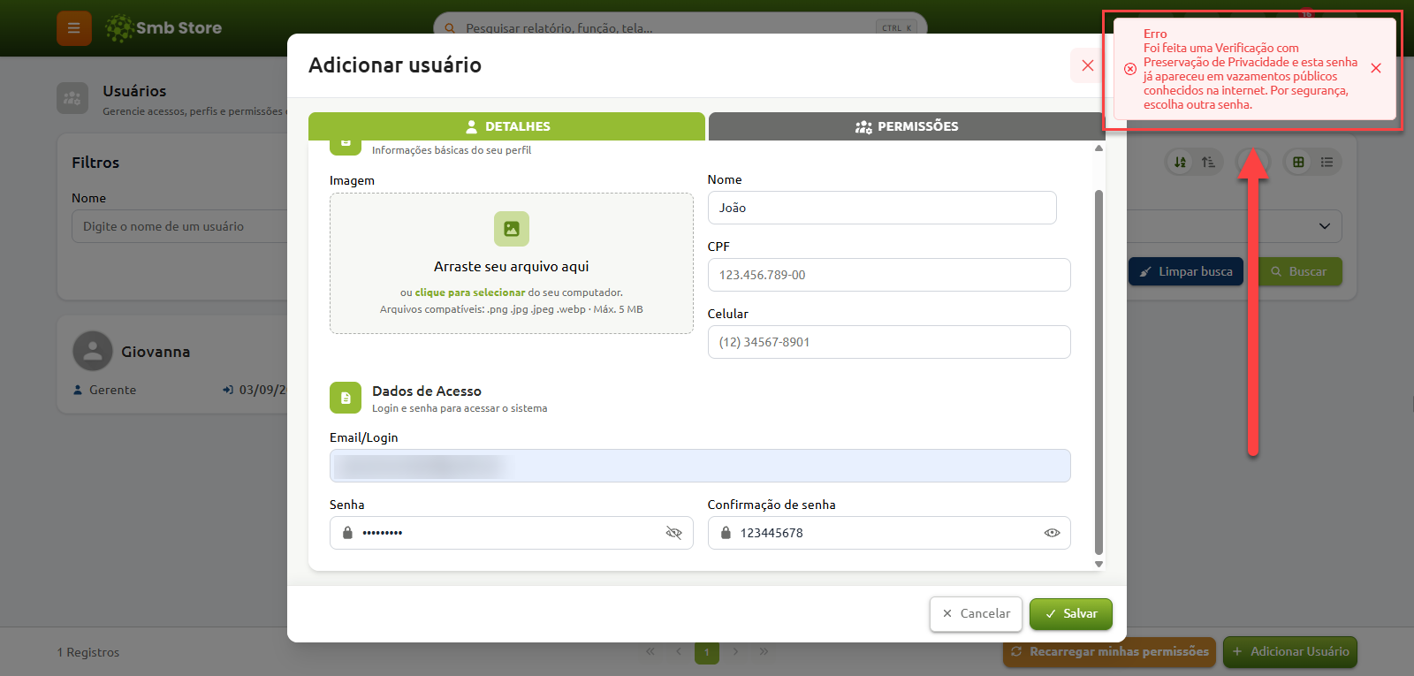
Task: Click the Smb Store logo
Action: 163,28
